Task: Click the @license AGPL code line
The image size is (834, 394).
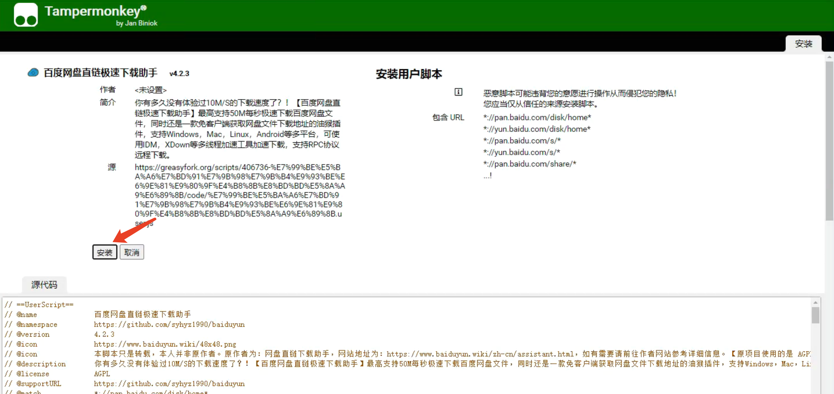Action: click(57, 374)
